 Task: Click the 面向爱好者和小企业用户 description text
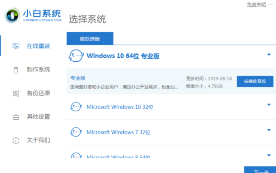pos(124,87)
